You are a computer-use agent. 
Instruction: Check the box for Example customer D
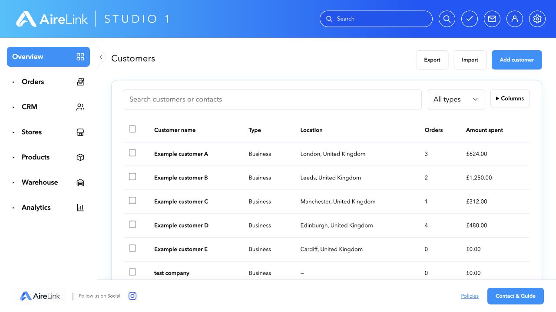pyautogui.click(x=132, y=224)
